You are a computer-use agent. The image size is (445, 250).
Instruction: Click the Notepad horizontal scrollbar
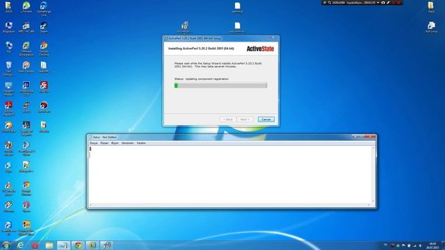pos(230,205)
